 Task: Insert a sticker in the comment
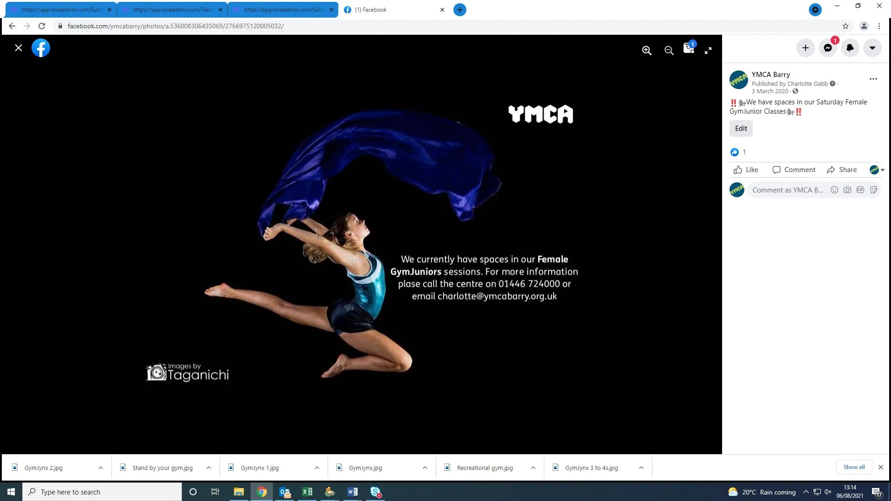[x=873, y=190]
